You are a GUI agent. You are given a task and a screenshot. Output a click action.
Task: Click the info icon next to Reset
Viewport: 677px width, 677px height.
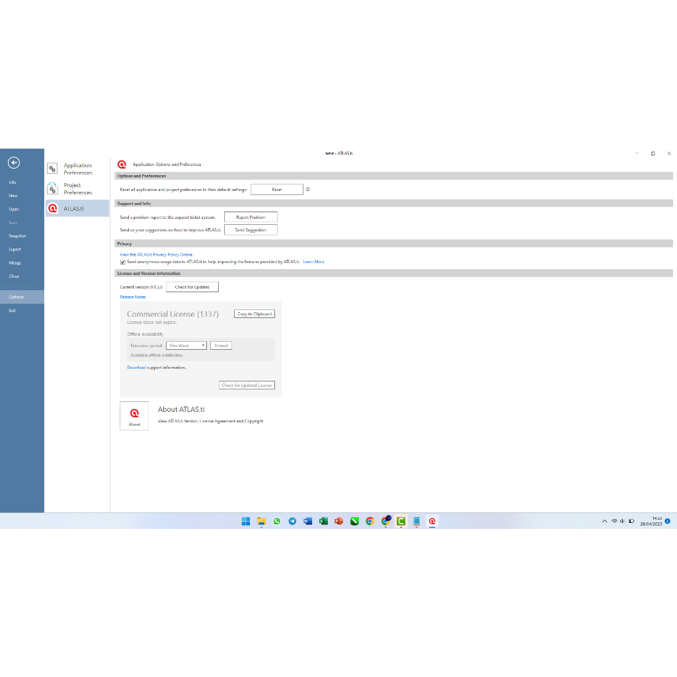click(x=308, y=189)
